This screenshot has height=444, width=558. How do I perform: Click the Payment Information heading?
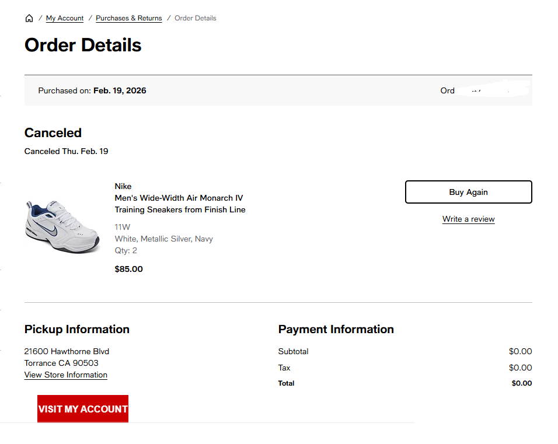336,329
